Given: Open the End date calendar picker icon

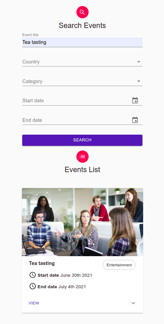Looking at the screenshot, I should pyautogui.click(x=135, y=120).
